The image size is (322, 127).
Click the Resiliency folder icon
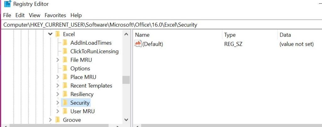[65, 94]
